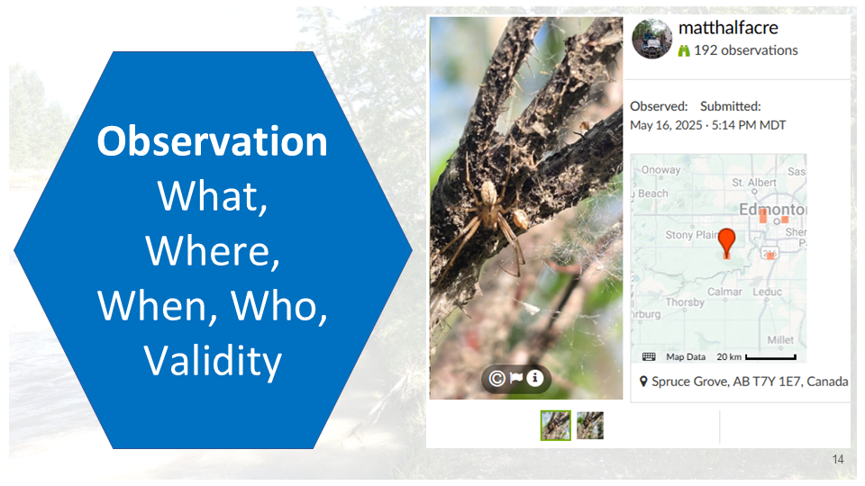Screen dimensions: 865x486
Task: Click the flag icon on the photo
Action: tap(516, 379)
